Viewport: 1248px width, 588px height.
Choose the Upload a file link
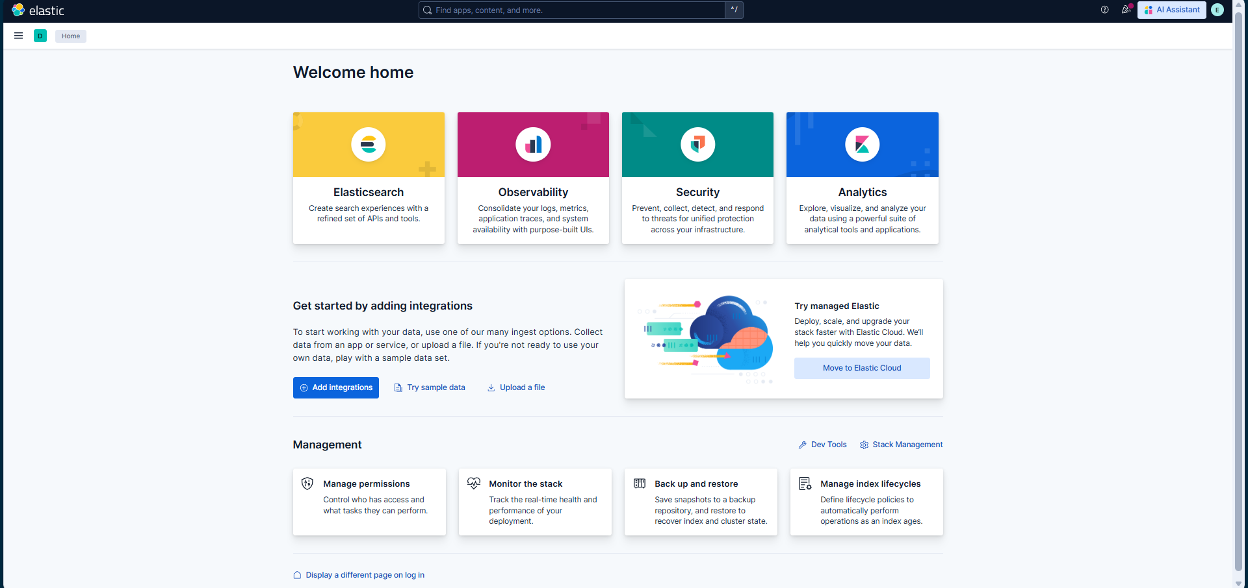click(516, 387)
